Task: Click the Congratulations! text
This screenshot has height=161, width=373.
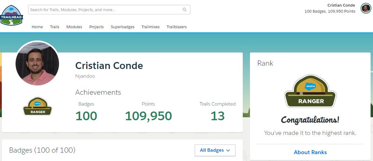Action: point(310,120)
